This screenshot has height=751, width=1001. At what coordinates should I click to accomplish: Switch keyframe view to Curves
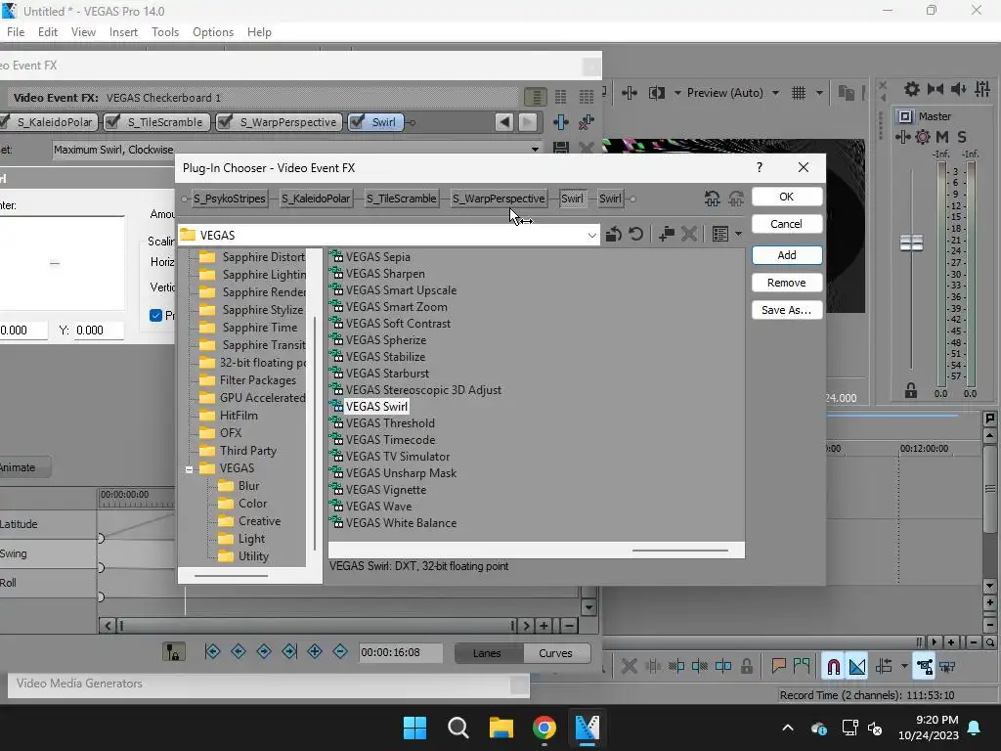point(555,653)
